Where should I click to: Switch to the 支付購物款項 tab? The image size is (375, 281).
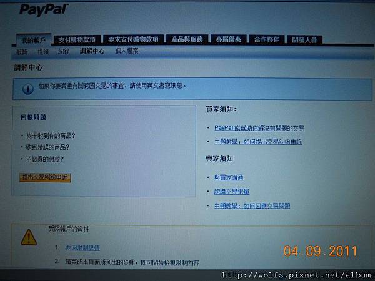coord(76,40)
